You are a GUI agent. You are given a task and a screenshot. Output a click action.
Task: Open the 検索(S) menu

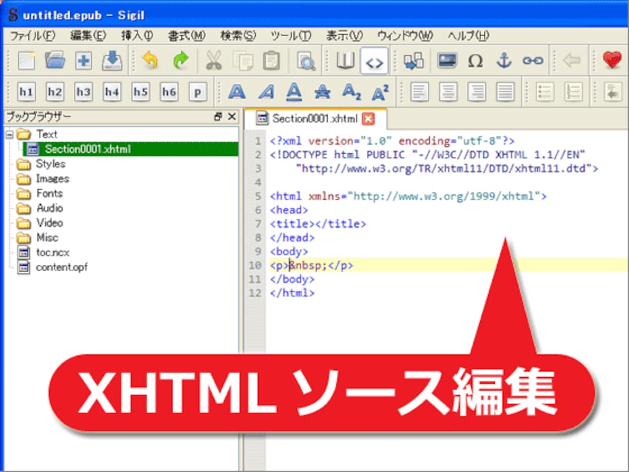(x=238, y=36)
